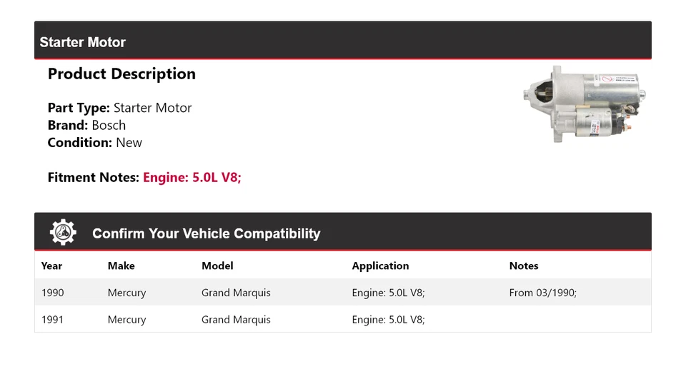This screenshot has width=686, height=369.
Task: Click the Product Description heading
Action: 121,74
